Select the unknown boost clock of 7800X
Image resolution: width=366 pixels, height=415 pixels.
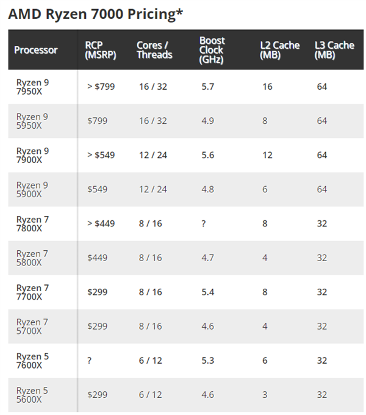click(204, 223)
